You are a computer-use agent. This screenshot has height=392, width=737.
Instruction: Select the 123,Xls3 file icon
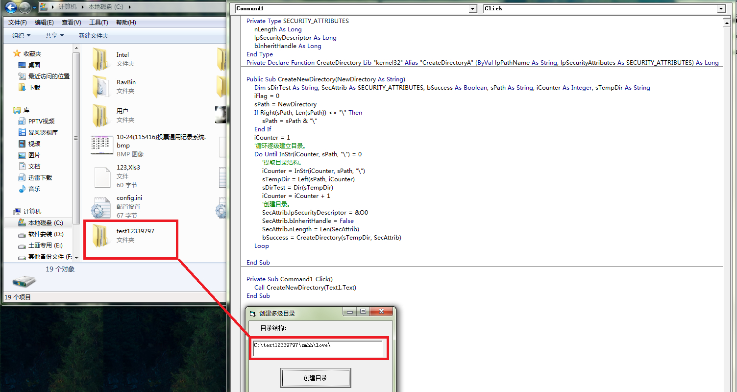coord(102,177)
